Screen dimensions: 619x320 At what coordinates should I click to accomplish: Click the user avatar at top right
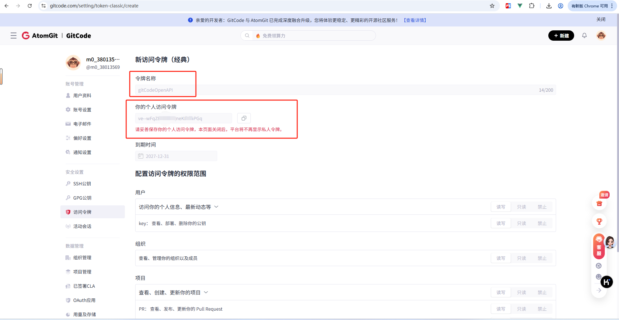tap(601, 36)
